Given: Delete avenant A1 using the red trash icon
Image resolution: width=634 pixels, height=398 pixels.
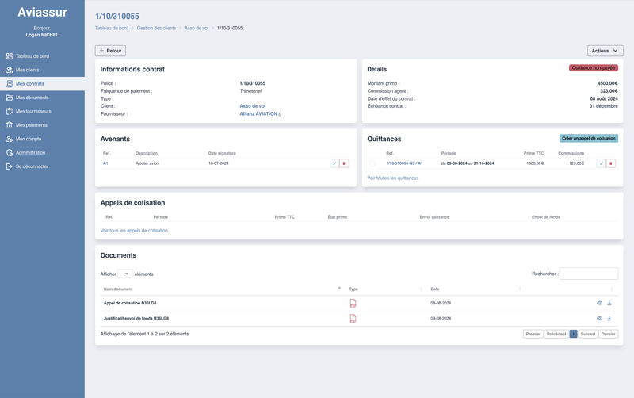Looking at the screenshot, I should pos(344,163).
